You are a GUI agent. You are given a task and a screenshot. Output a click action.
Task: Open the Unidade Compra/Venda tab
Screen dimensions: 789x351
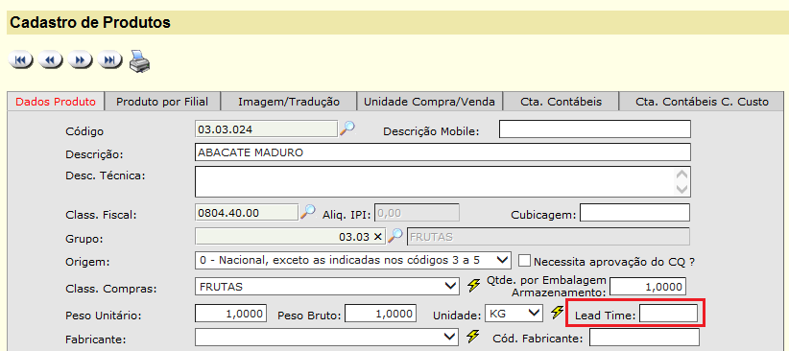[x=429, y=102]
